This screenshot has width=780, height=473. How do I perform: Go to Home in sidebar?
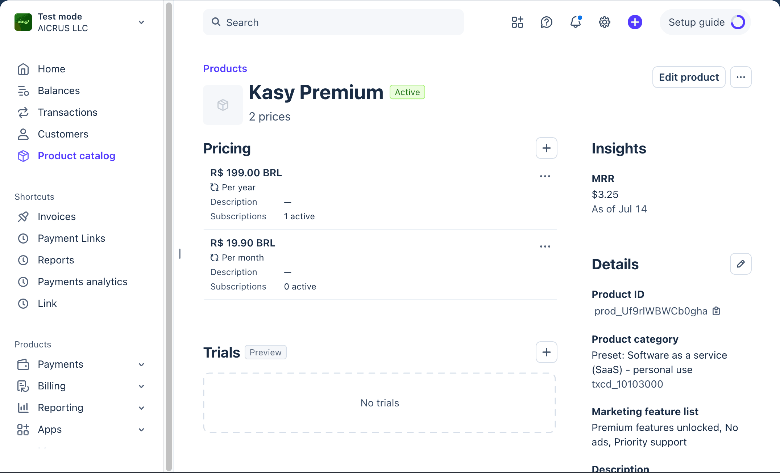point(51,69)
